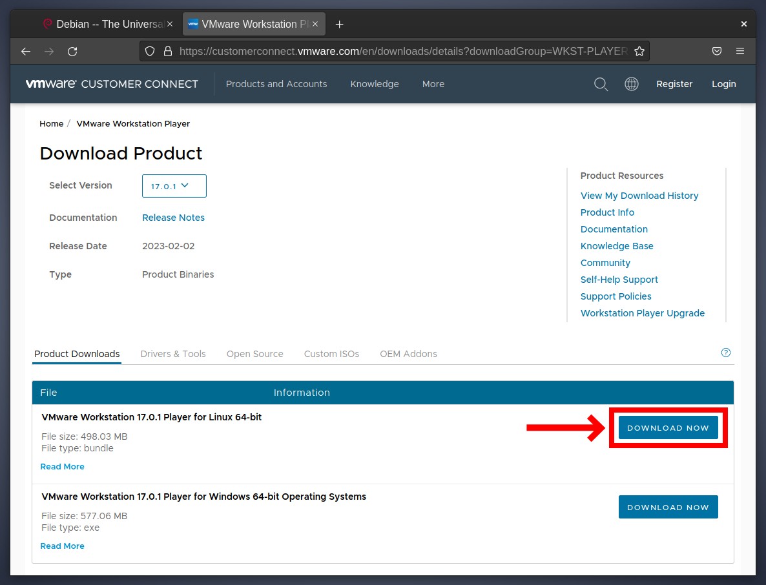Open the Firefox hamburger menu
Viewport: 766px width, 585px height.
click(x=740, y=51)
